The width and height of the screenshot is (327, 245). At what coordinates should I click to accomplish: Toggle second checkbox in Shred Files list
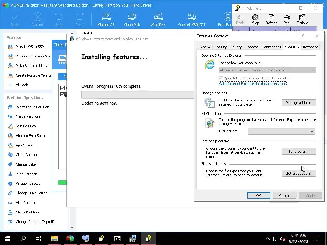click(x=62, y=94)
